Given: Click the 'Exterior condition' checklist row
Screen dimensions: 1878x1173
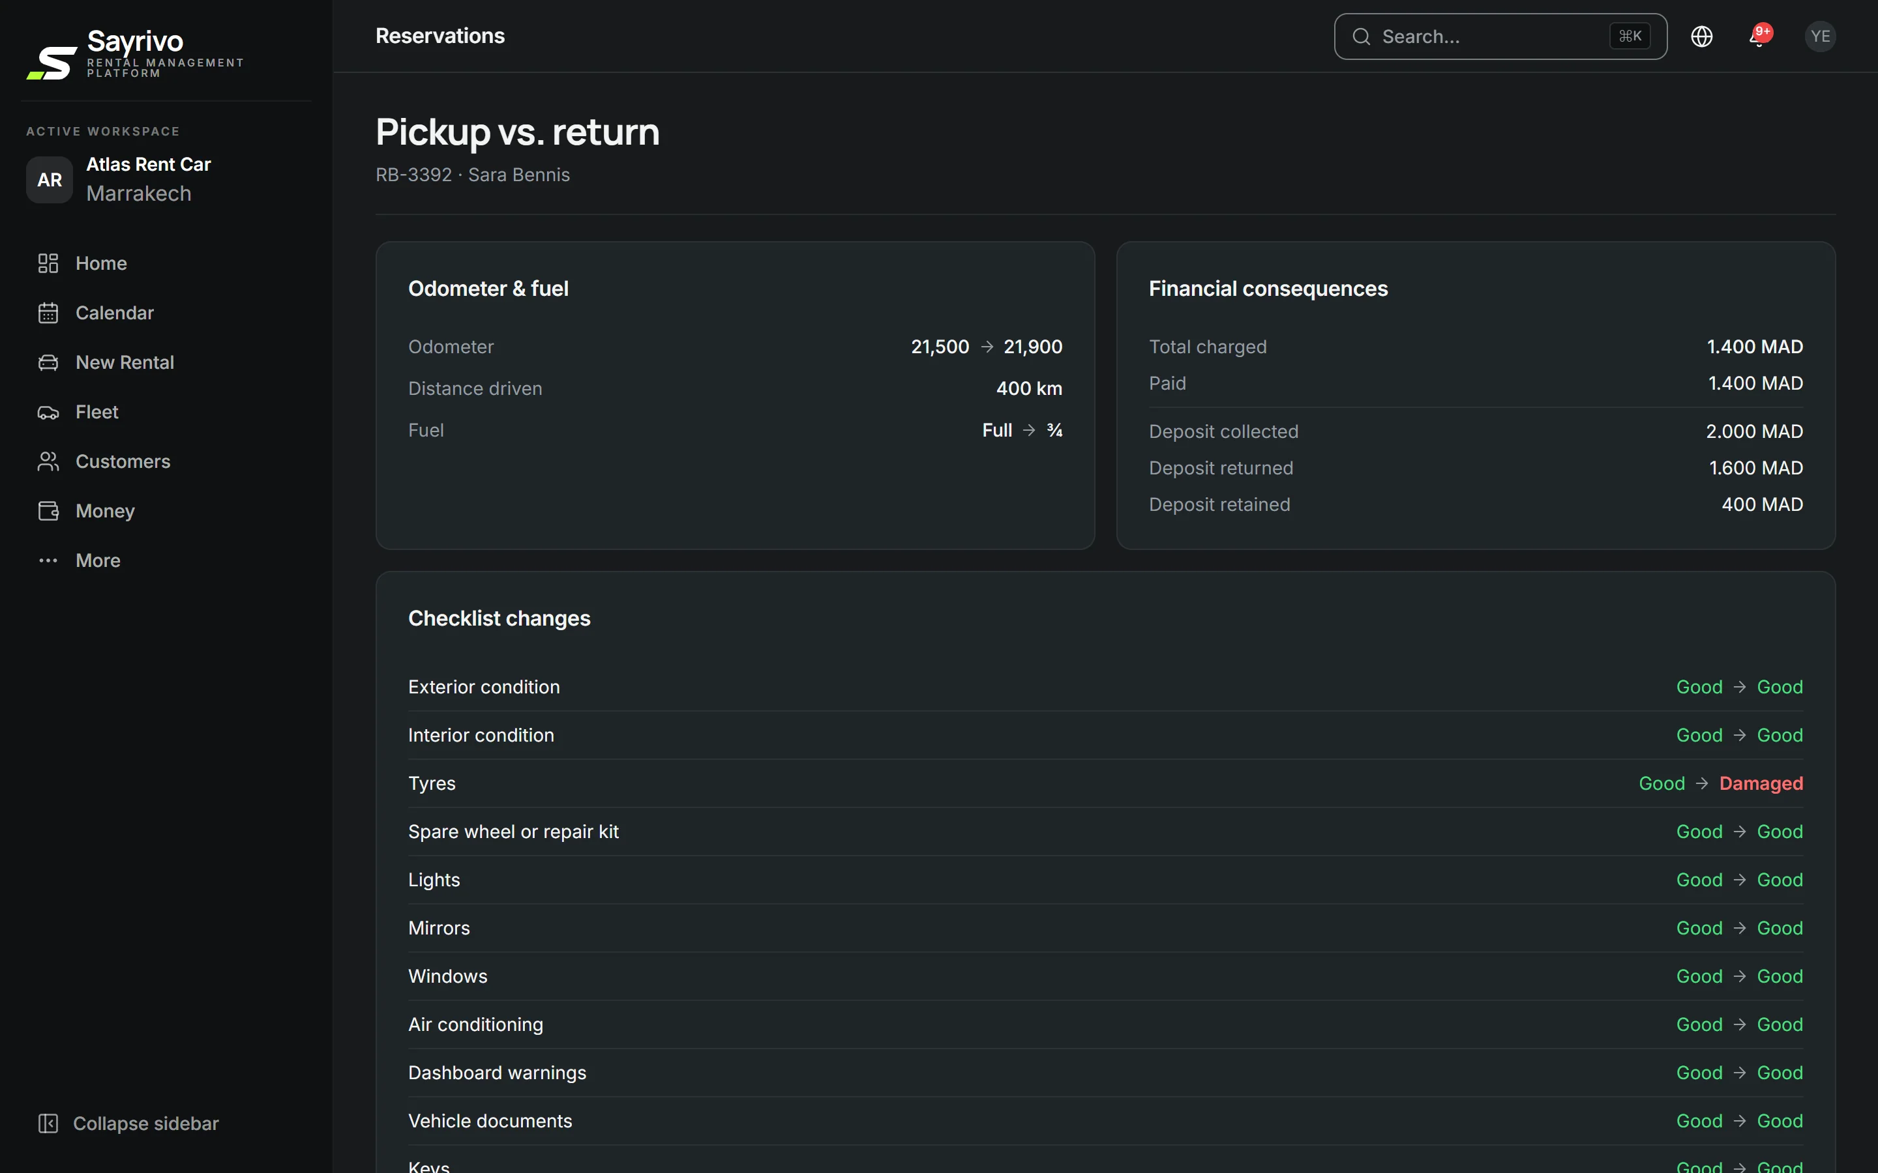Looking at the screenshot, I should 1105,688.
